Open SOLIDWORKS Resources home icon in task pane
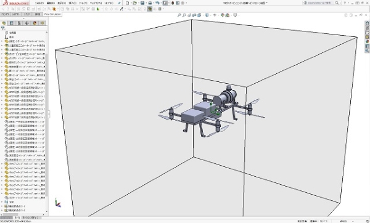The image size is (370, 223). [x=367, y=23]
